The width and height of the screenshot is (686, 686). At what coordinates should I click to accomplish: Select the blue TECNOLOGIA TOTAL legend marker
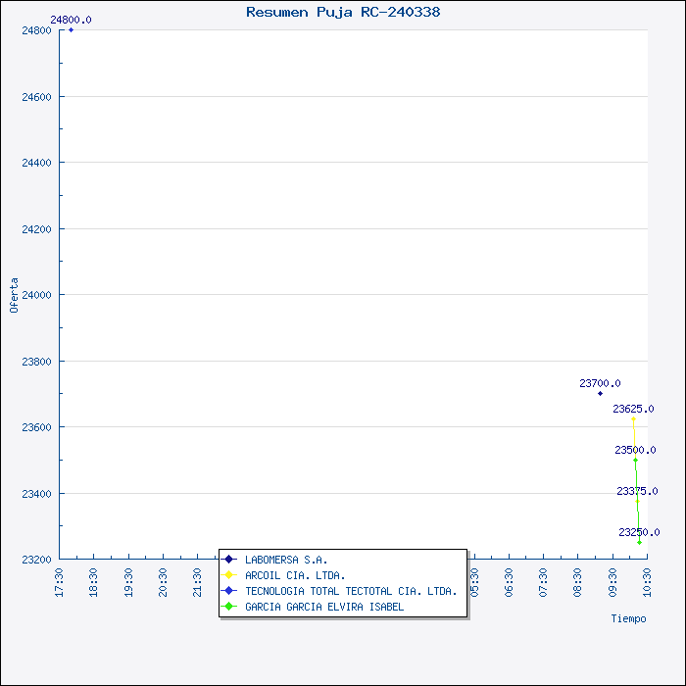click(228, 591)
